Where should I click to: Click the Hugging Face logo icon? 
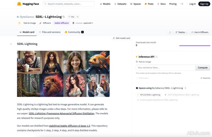click(19, 4)
